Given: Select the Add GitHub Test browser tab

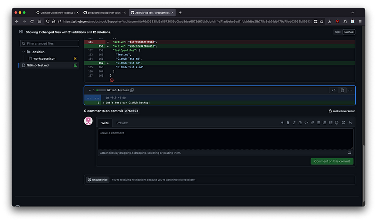Looking at the screenshot, I should click(x=152, y=13).
